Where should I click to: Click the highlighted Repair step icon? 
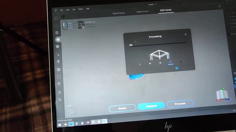tap(170, 63)
